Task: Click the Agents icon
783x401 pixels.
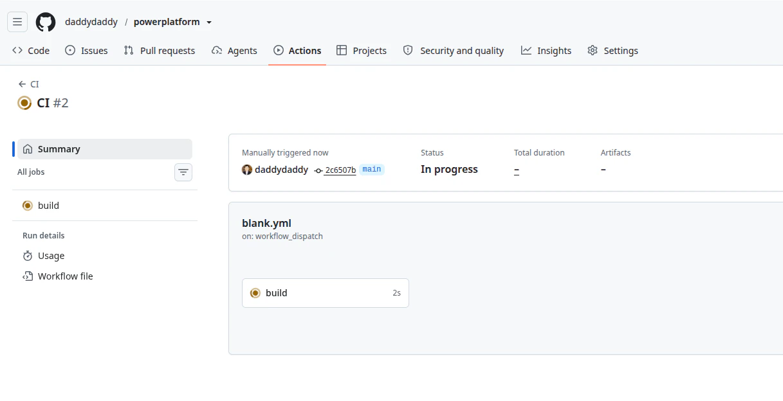Action: [217, 50]
